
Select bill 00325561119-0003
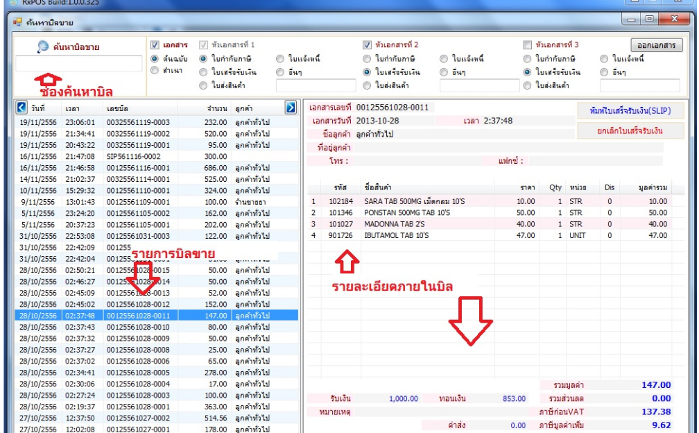(x=157, y=122)
